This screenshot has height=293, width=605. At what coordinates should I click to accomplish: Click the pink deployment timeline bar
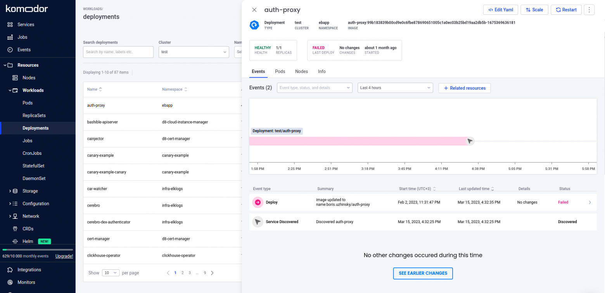click(357, 141)
